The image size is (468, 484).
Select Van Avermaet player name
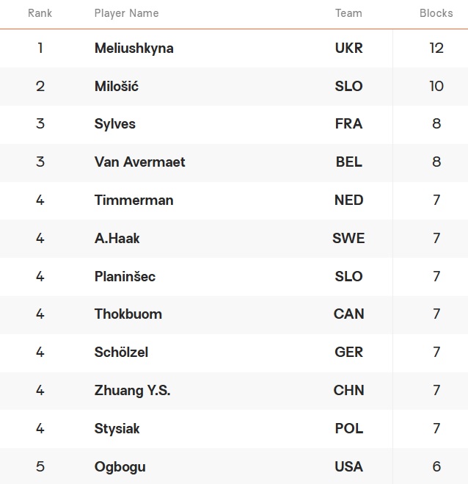point(139,162)
